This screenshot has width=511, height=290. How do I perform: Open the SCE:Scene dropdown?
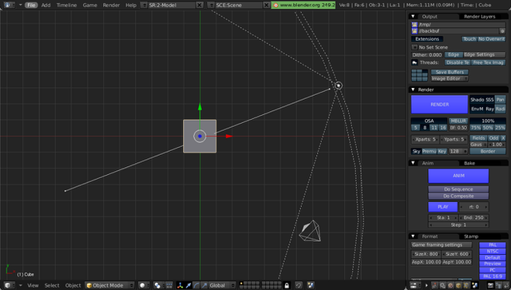point(211,5)
